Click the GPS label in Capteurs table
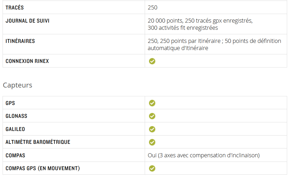 pyautogui.click(x=10, y=103)
